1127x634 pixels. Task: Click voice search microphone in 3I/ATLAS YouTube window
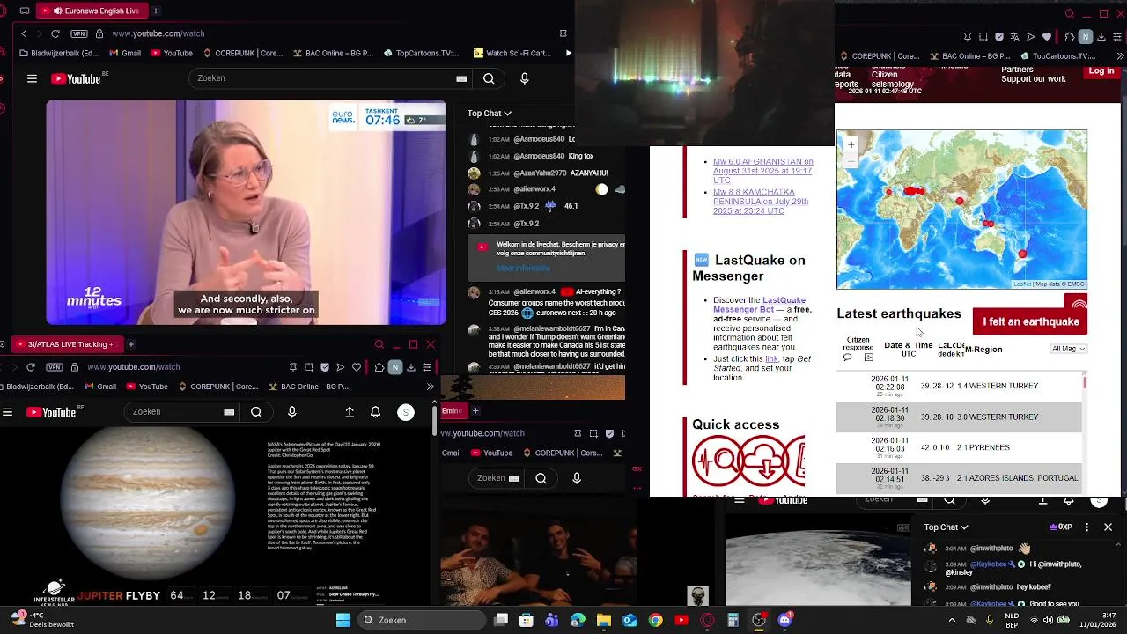[292, 412]
